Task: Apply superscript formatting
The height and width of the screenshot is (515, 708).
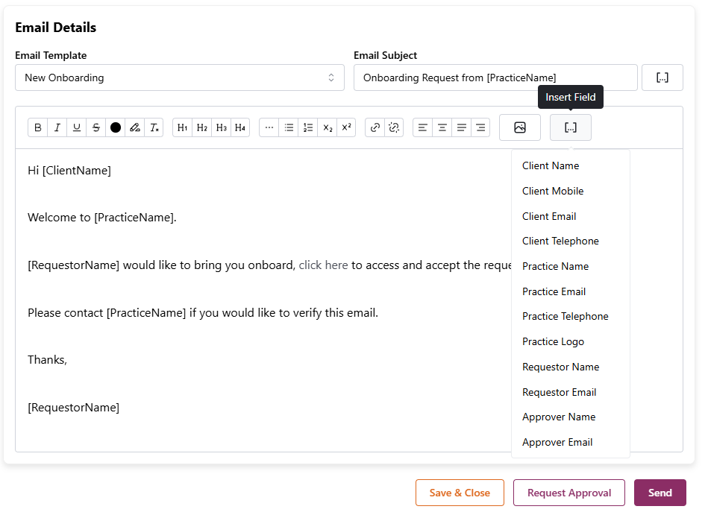Action: (x=346, y=127)
